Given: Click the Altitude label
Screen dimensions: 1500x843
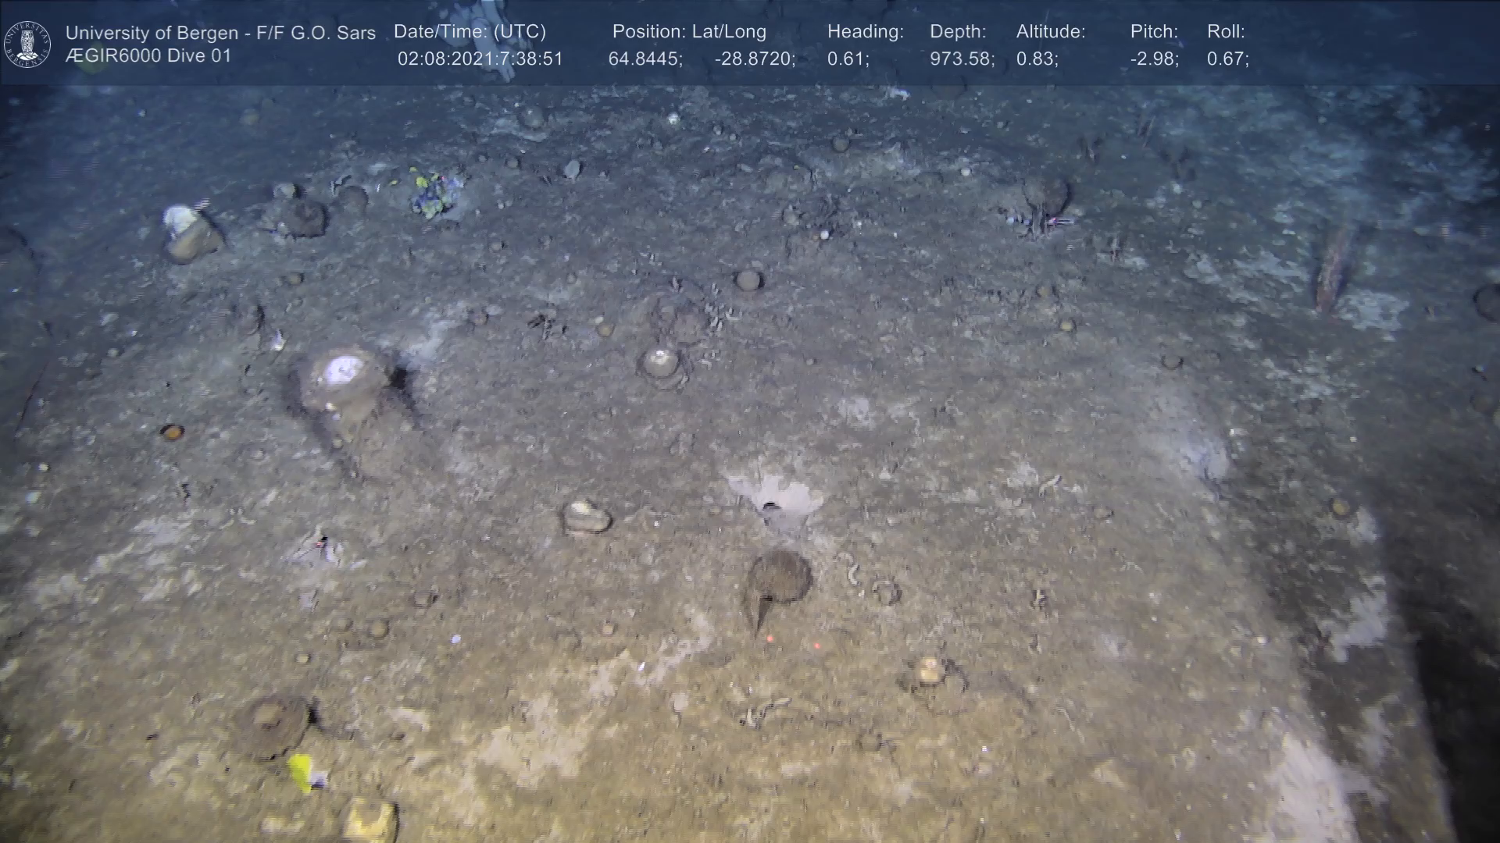Looking at the screenshot, I should 1051,32.
